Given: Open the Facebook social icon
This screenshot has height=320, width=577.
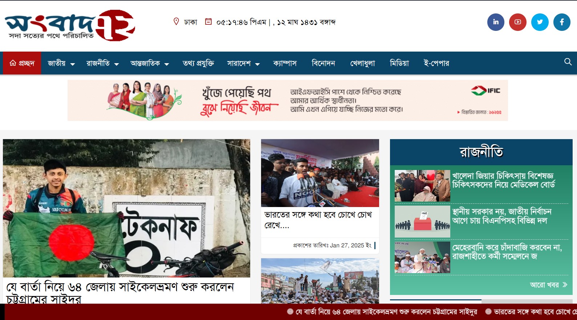Looking at the screenshot, I should [562, 22].
